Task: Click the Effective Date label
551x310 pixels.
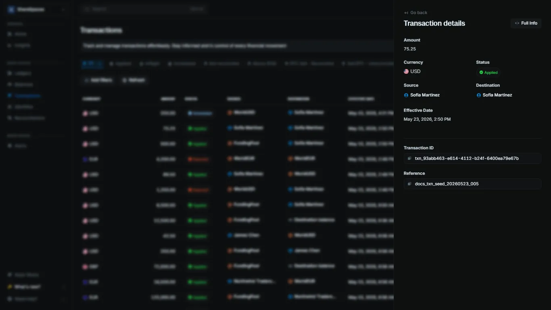Action: click(x=418, y=110)
